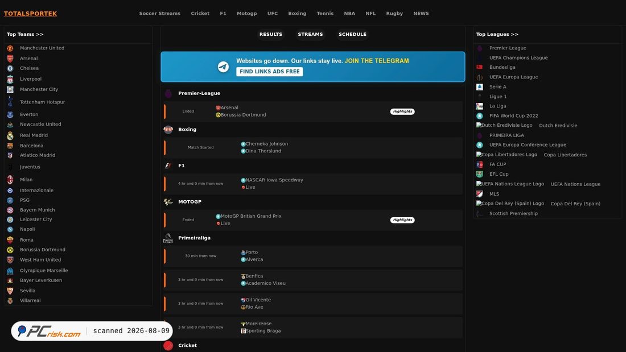Viewport: 626px width, 352px height.
Task: Select Villarreal in Top Teams
Action: pos(30,300)
